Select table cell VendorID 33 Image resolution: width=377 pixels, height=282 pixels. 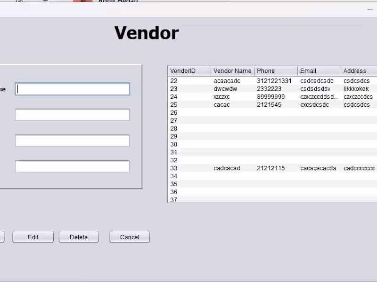click(189, 168)
